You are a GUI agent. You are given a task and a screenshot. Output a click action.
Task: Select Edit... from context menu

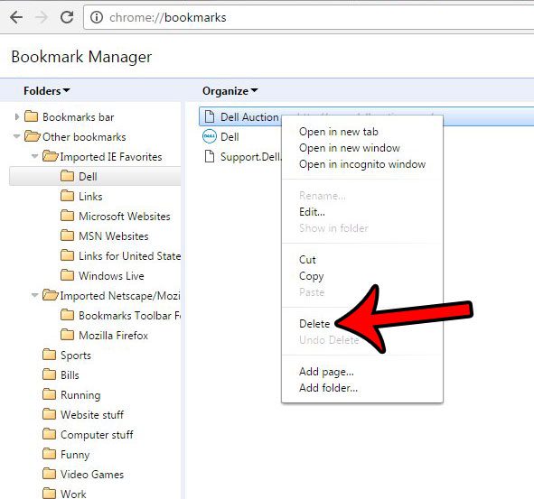[x=312, y=212]
